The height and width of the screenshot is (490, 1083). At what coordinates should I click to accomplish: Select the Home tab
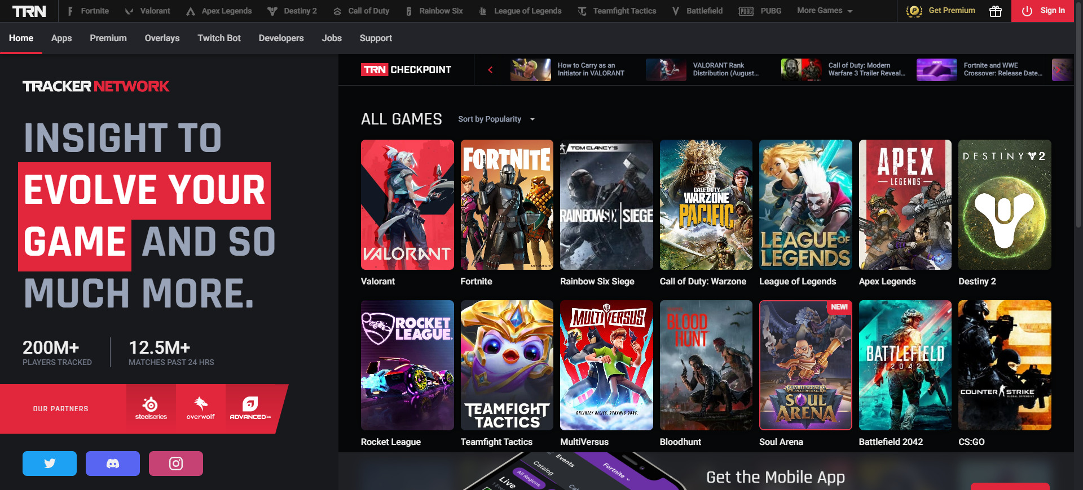coord(21,38)
